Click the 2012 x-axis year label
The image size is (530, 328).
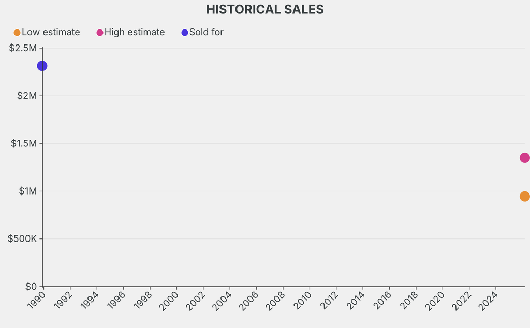click(x=329, y=302)
